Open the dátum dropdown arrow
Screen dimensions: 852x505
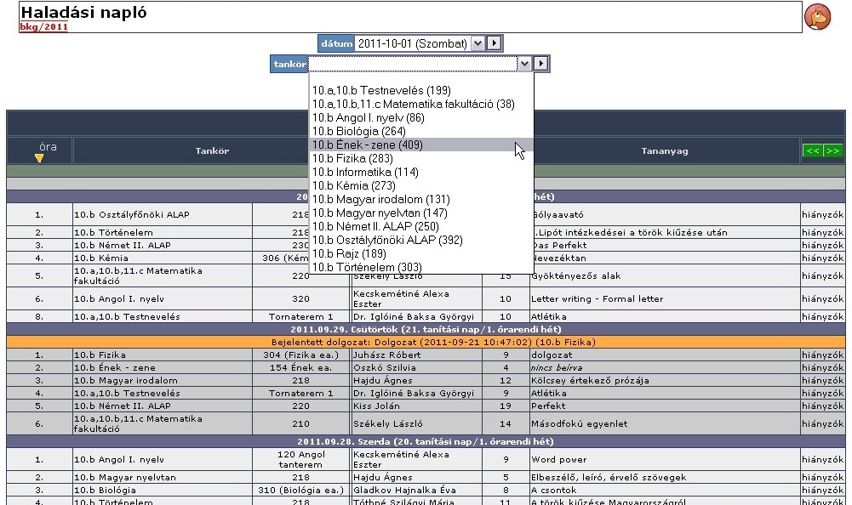[477, 43]
